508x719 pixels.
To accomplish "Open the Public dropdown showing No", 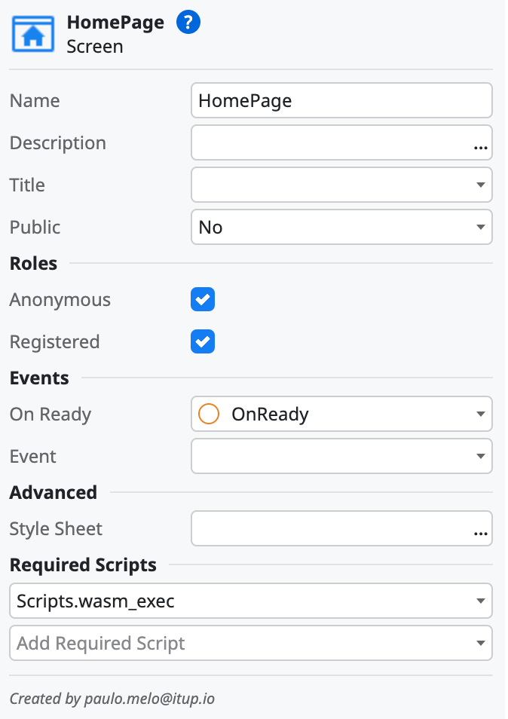I will [x=341, y=227].
